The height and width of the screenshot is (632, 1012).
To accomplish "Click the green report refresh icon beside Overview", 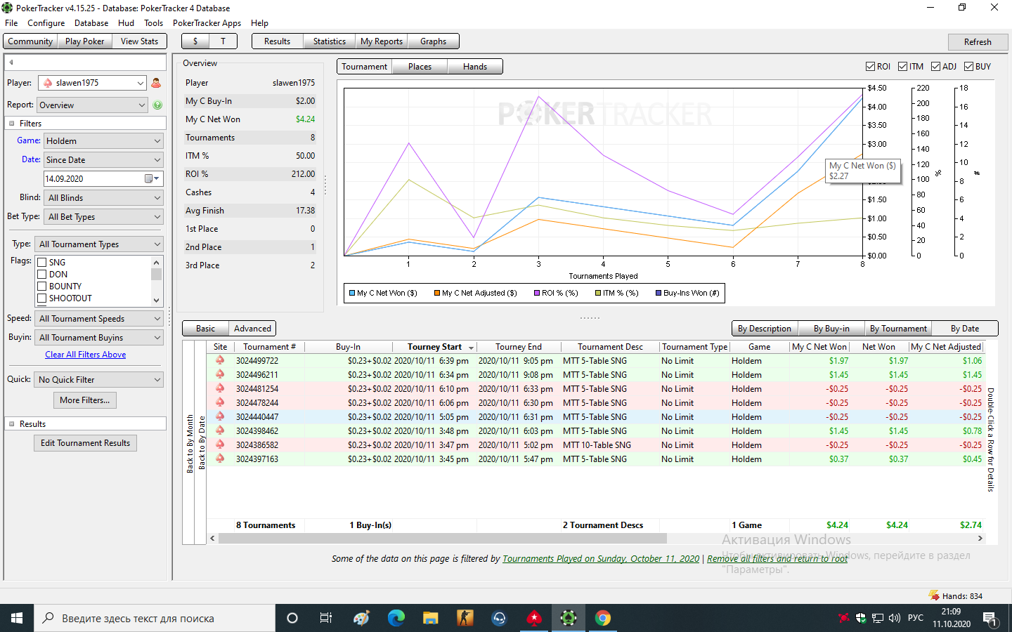I will coord(157,105).
